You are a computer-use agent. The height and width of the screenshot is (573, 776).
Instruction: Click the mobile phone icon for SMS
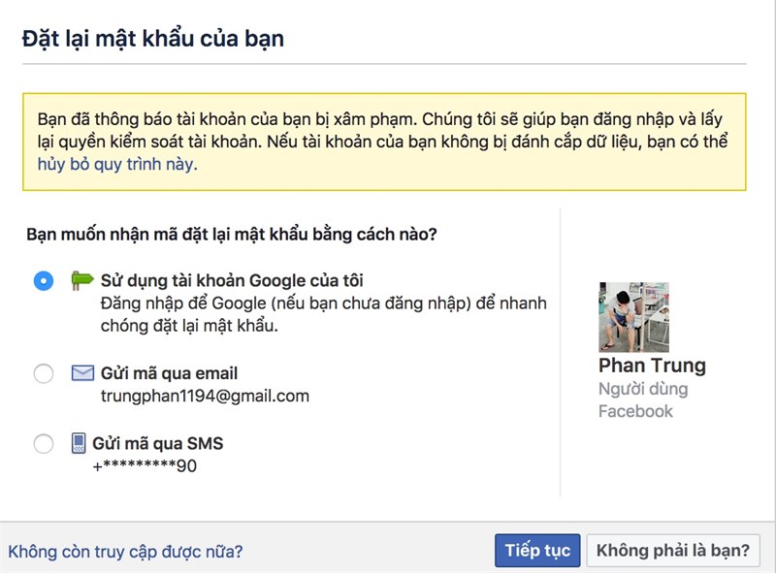(79, 444)
